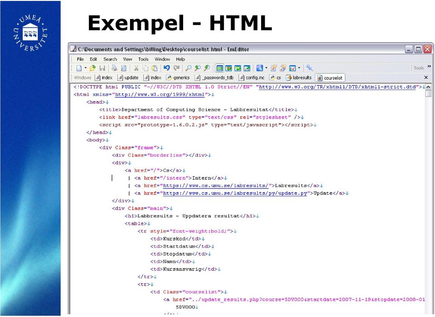Click the "Startdatum" cell text
This screenshot has height=317, width=435.
pyautogui.click(x=179, y=246)
